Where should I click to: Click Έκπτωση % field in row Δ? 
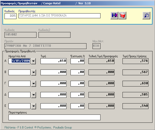[77, 95]
